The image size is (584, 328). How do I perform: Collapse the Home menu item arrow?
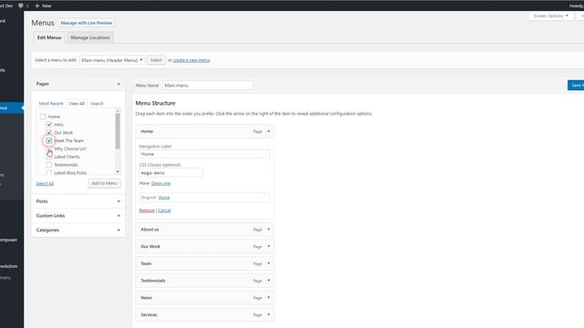click(x=268, y=131)
